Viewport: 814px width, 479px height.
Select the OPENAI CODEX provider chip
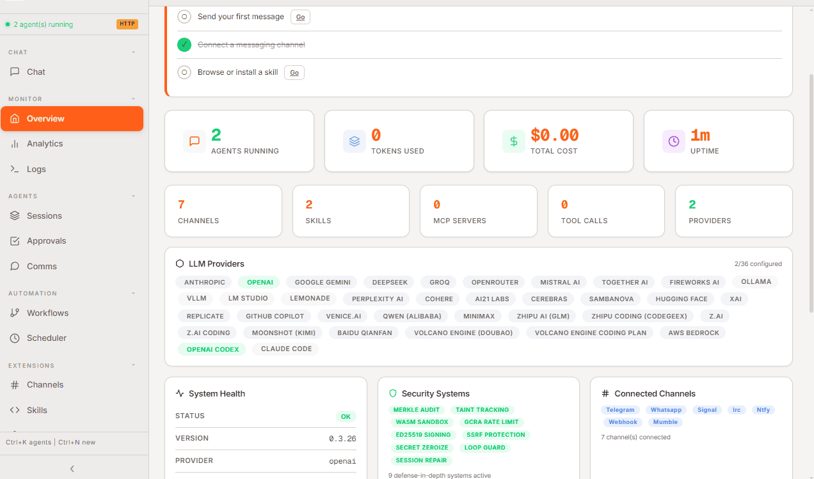tap(212, 349)
